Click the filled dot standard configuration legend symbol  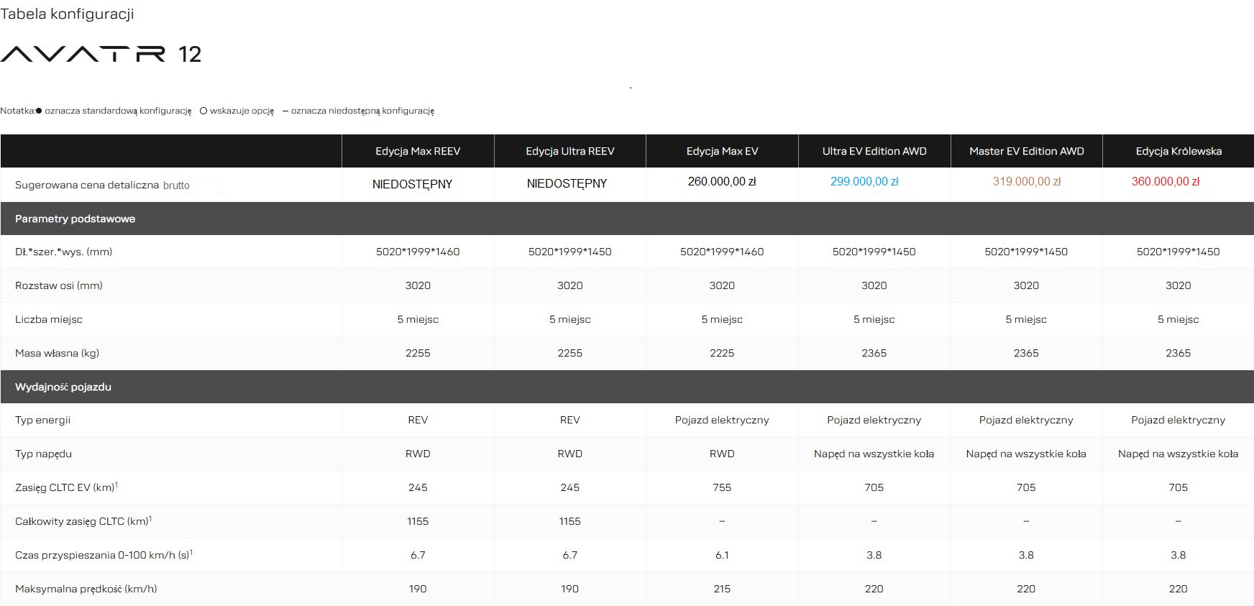point(39,111)
